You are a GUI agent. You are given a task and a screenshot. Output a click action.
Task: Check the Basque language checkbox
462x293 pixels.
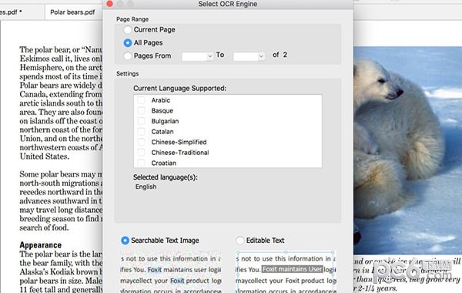tap(142, 111)
